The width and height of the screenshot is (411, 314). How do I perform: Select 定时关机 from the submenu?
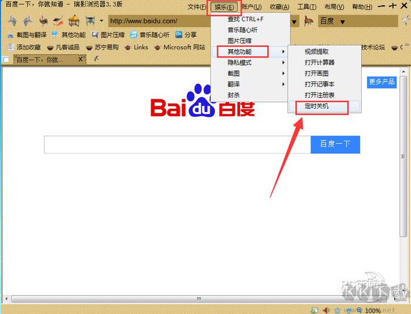click(317, 106)
